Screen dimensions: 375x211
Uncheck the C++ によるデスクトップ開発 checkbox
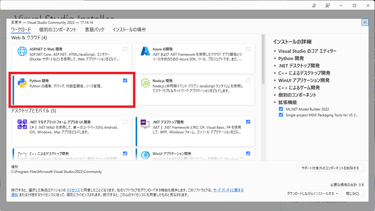(125, 153)
